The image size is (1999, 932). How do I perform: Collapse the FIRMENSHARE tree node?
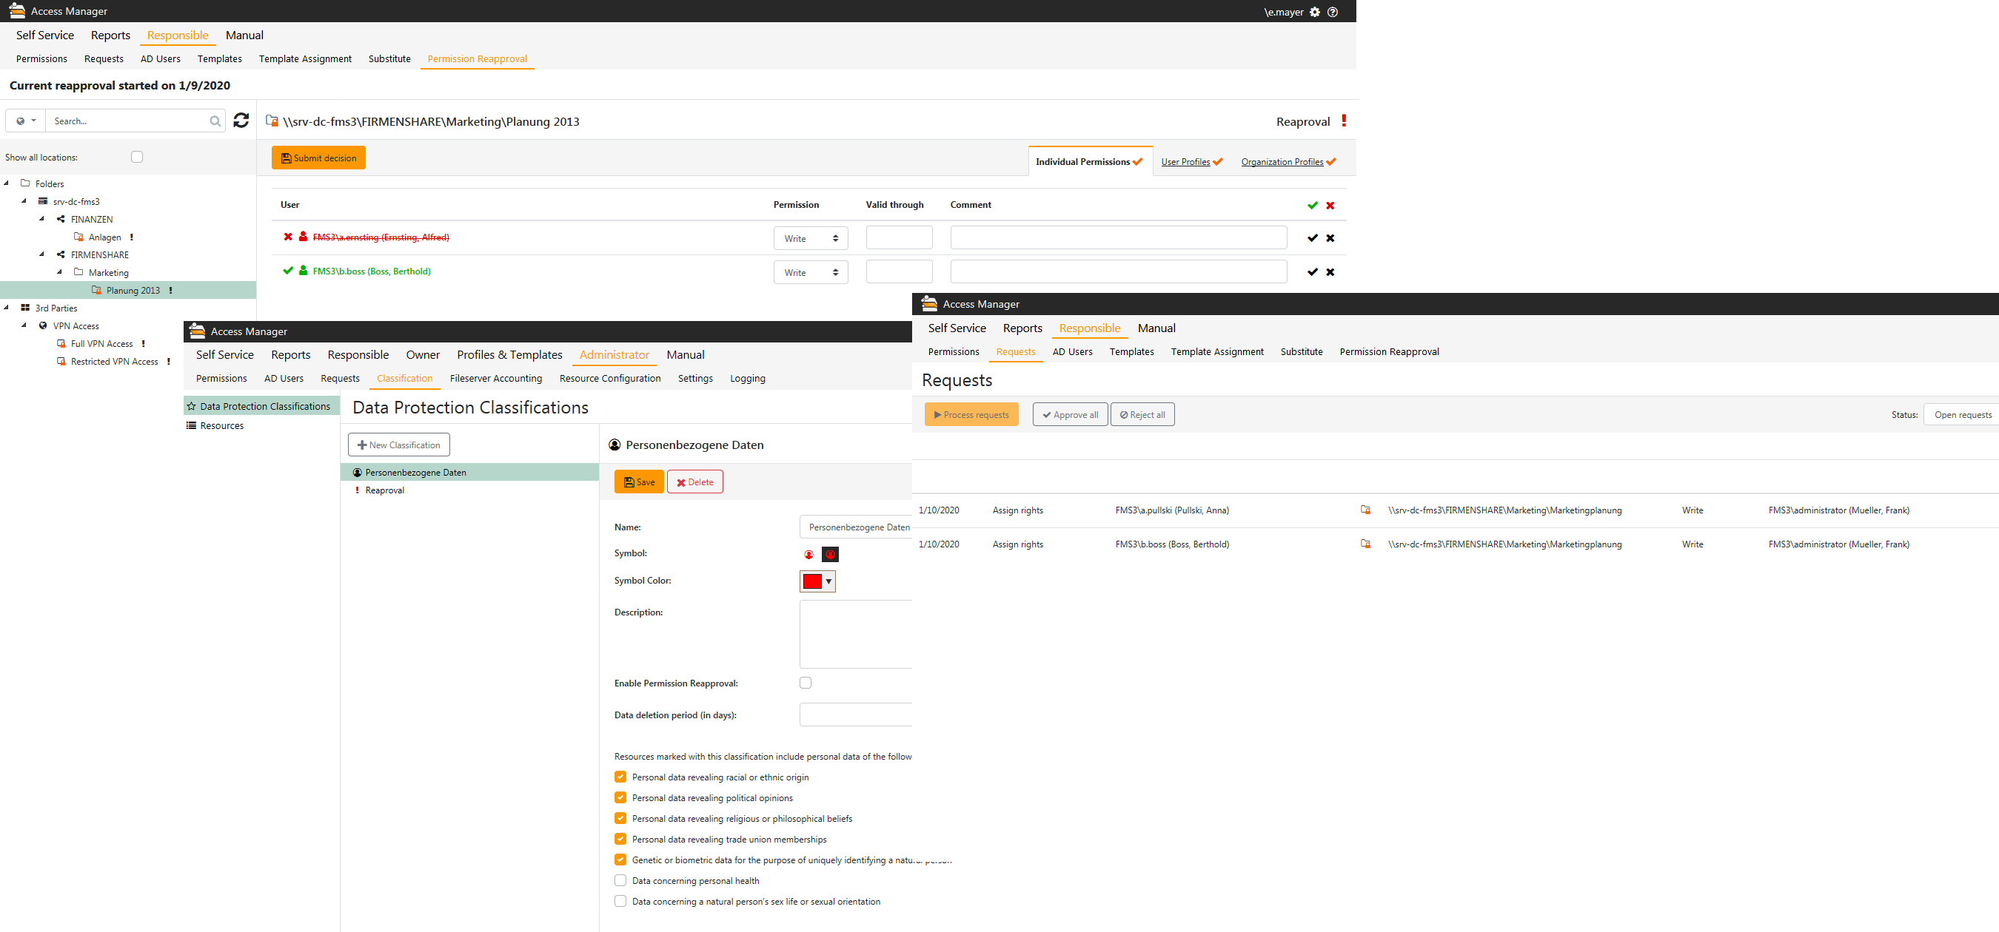42,254
